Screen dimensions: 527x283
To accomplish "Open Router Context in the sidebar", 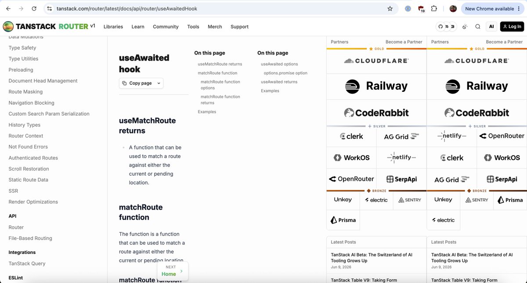I will click(26, 136).
